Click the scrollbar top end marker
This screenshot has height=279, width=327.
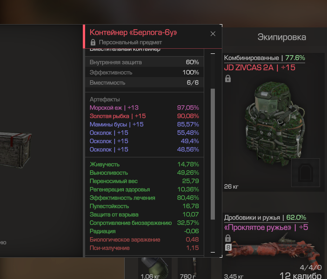point(213,53)
